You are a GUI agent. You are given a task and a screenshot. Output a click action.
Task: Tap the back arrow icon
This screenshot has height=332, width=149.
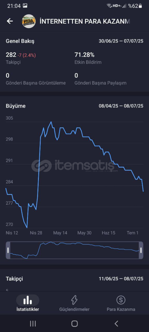click(x=10, y=21)
